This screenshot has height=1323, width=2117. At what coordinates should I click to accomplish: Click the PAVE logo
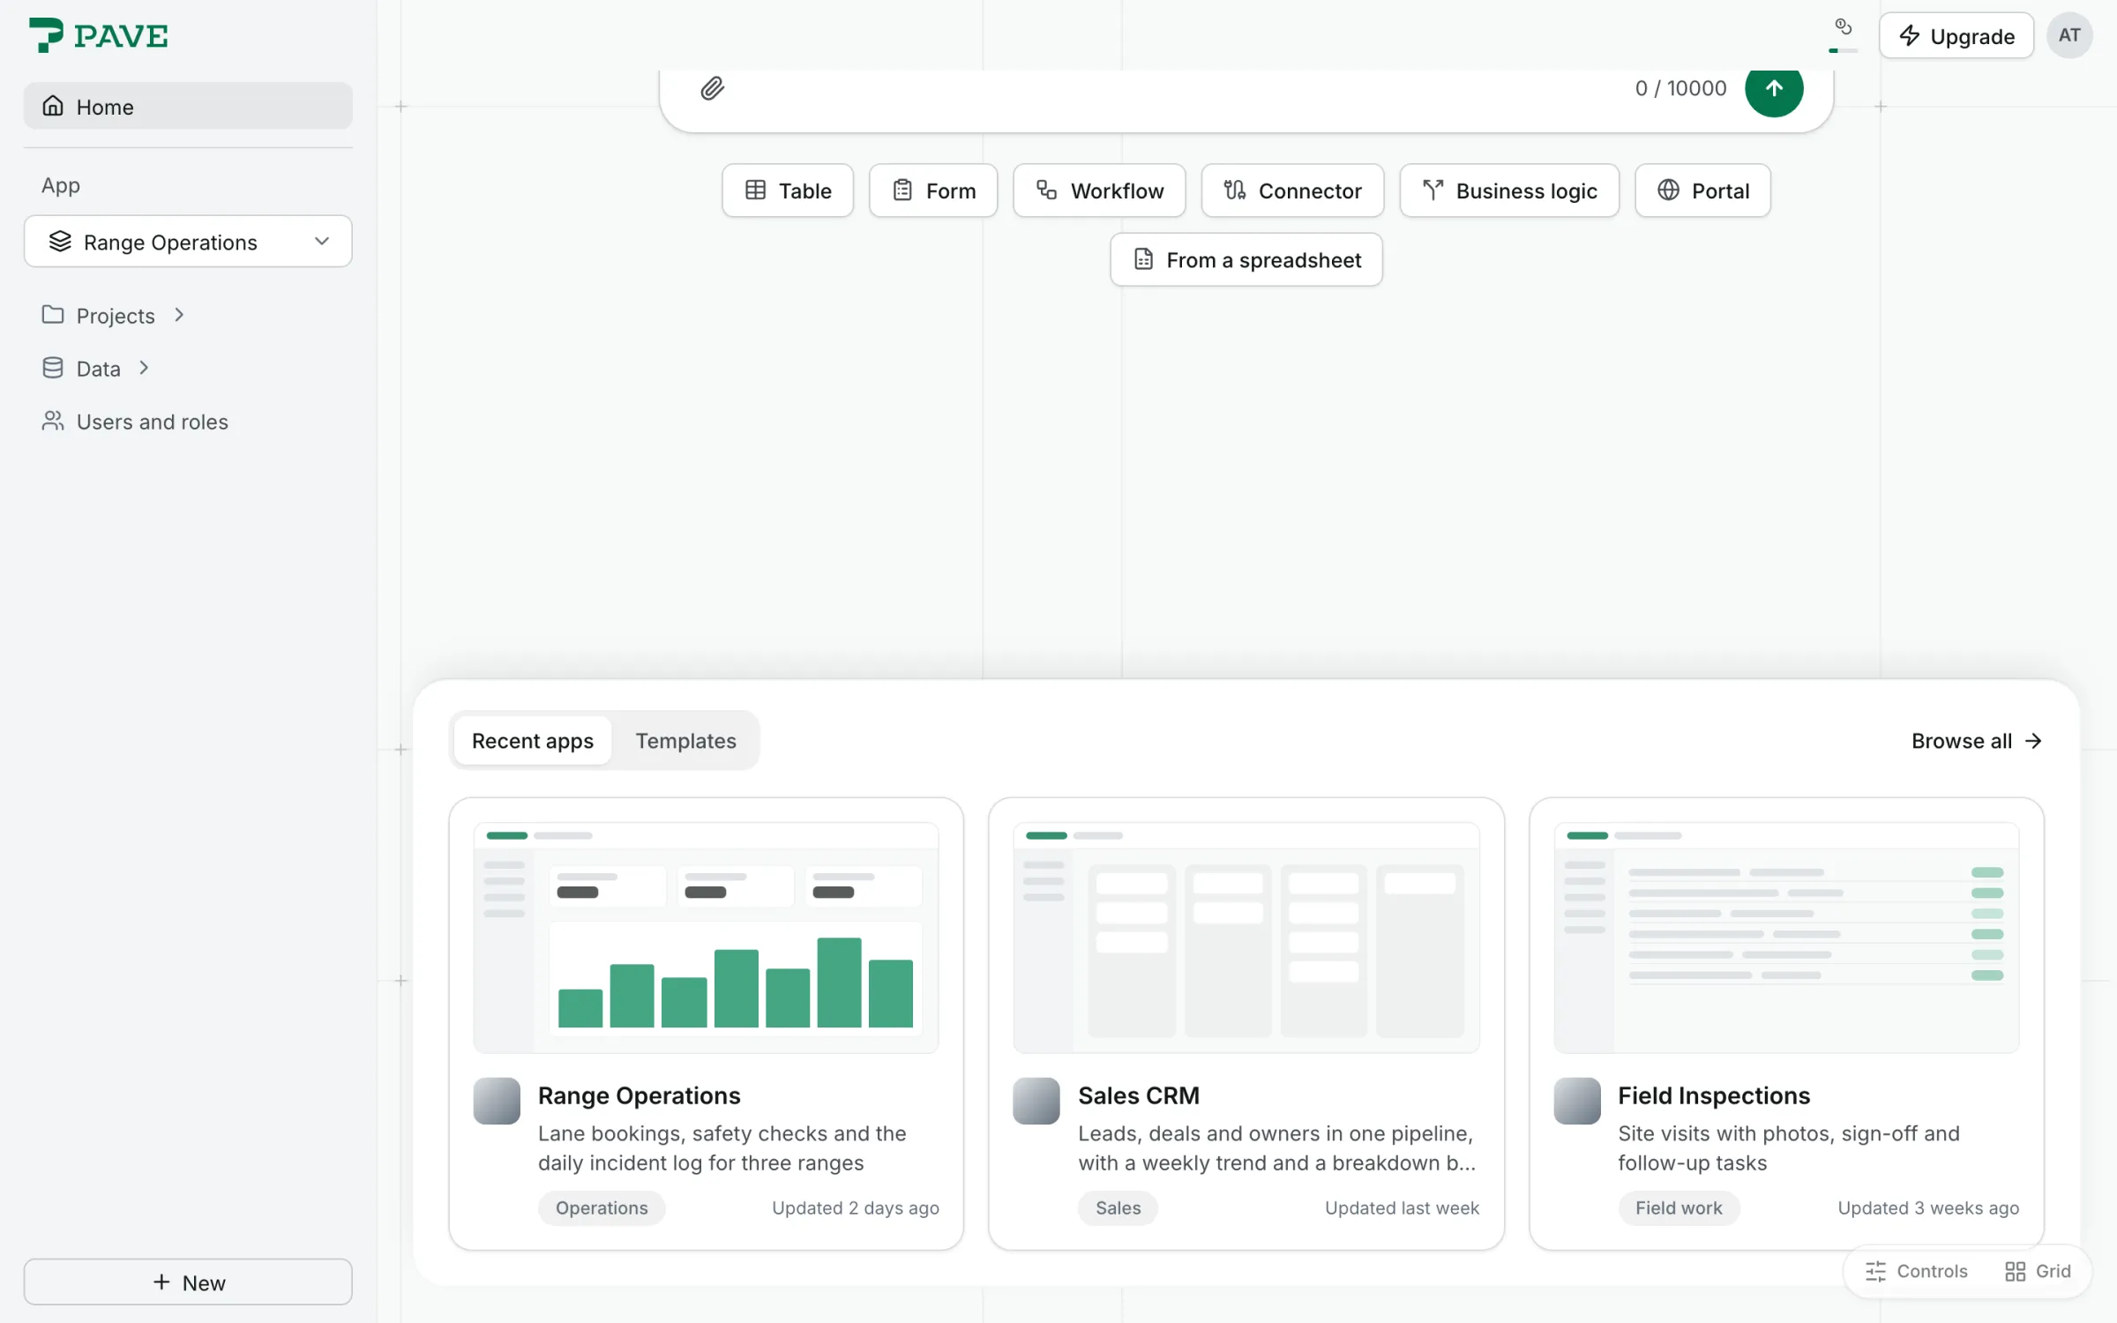[99, 35]
